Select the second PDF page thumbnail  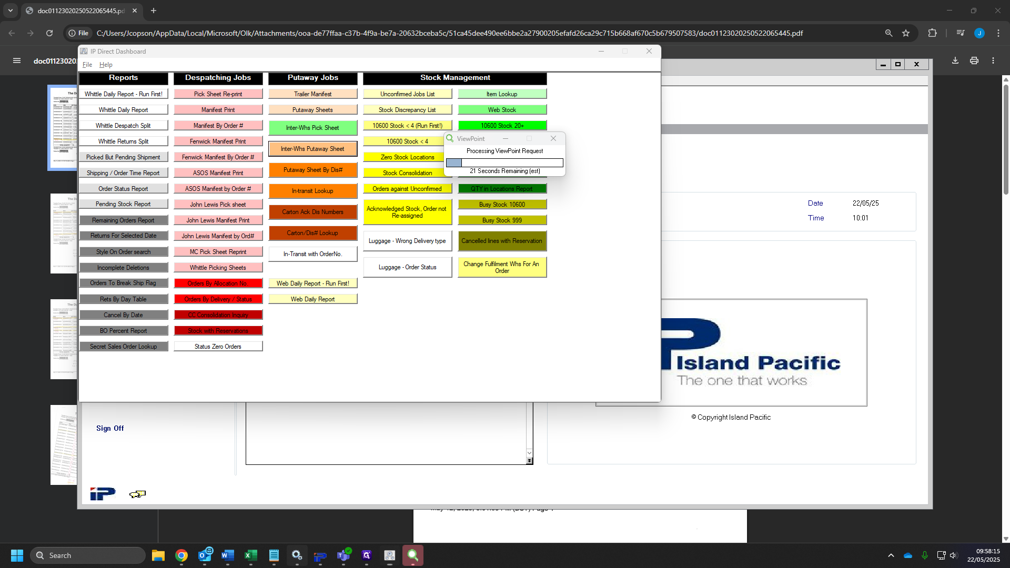[x=64, y=234]
